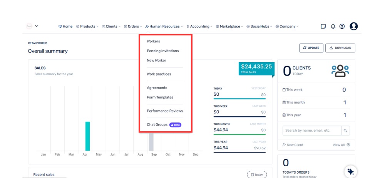This screenshot has width=385, height=192.
Task: Open the sticky note icon in header
Action: click(323, 26)
